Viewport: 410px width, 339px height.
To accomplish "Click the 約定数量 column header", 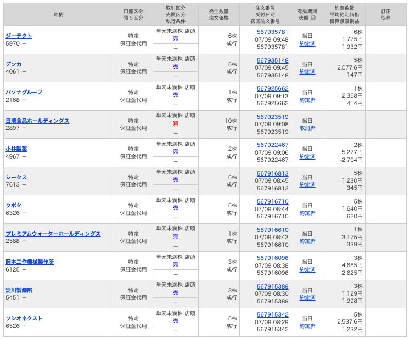I will coord(344,14).
